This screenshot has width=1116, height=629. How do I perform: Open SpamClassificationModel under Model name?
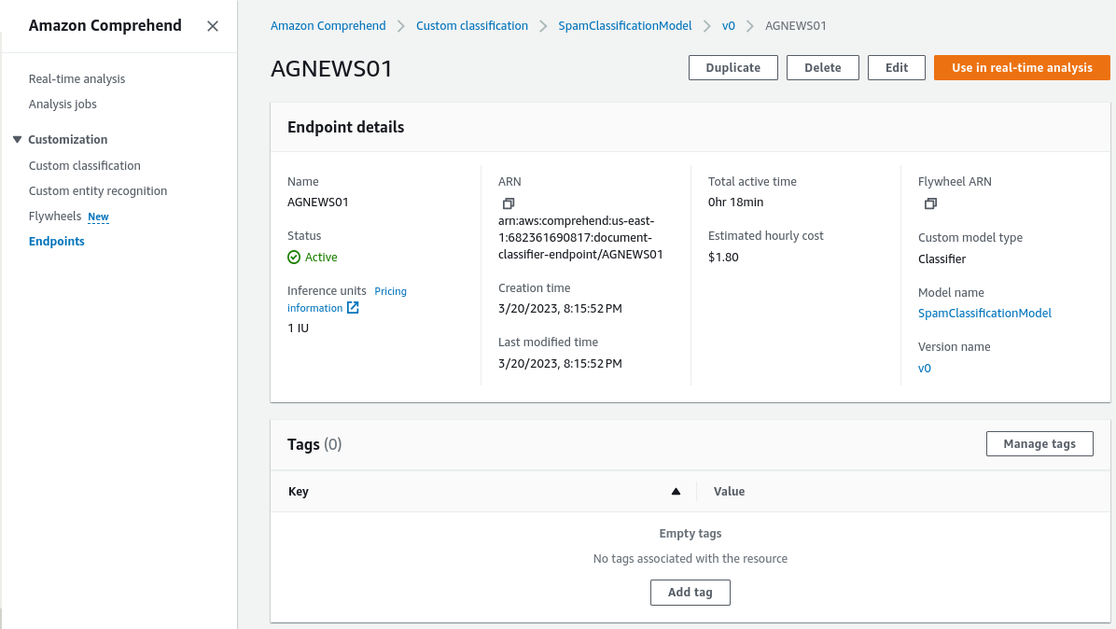(984, 313)
